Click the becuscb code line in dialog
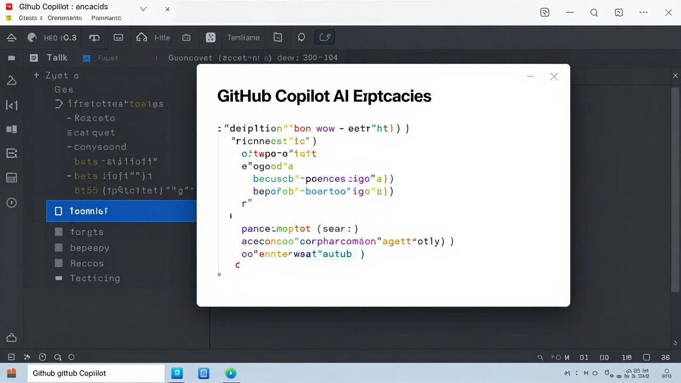Viewport: 681px width, 383px height. point(323,179)
